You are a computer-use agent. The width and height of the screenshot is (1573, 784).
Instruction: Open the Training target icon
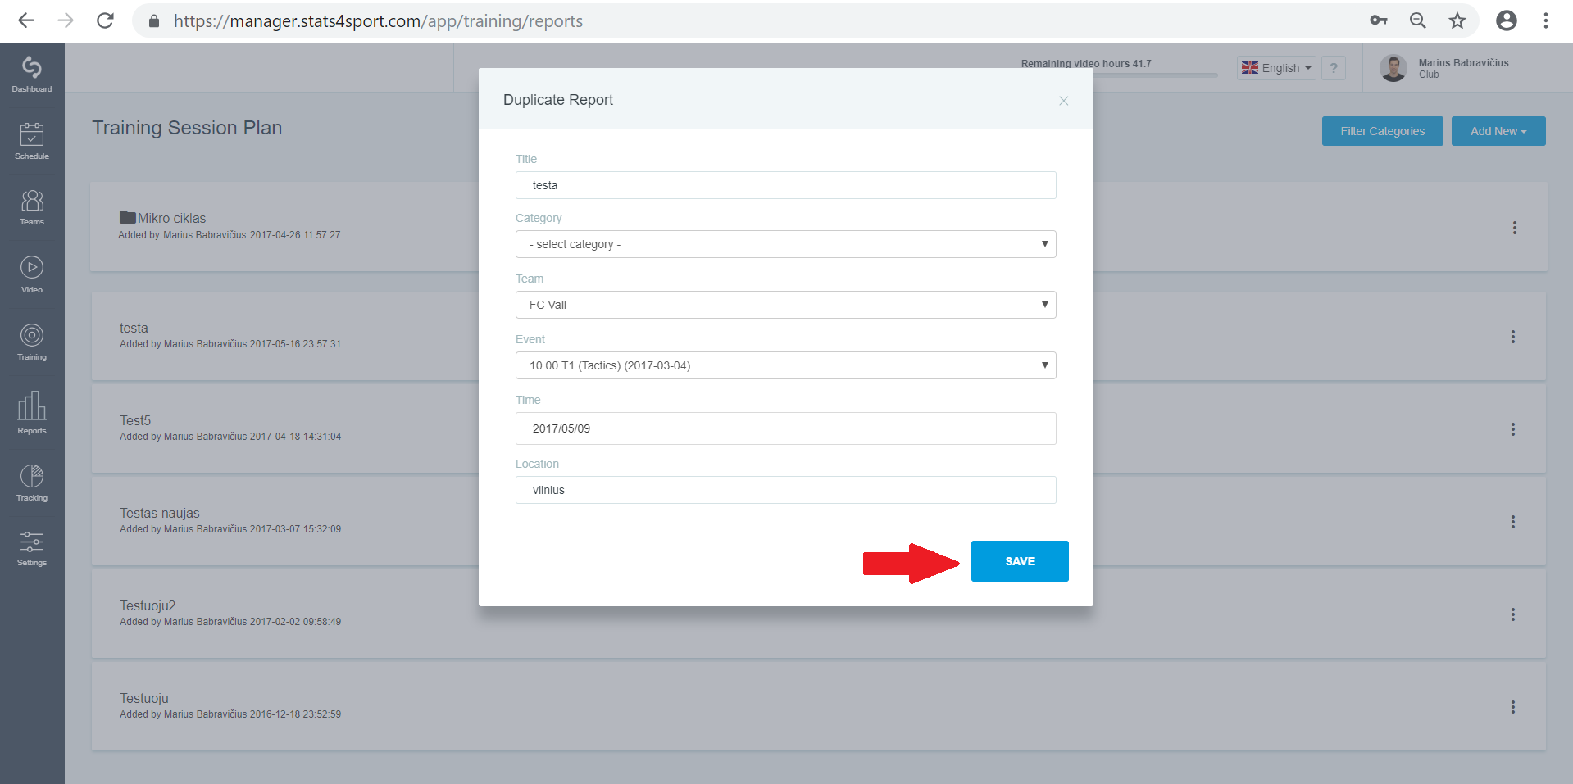tap(32, 342)
